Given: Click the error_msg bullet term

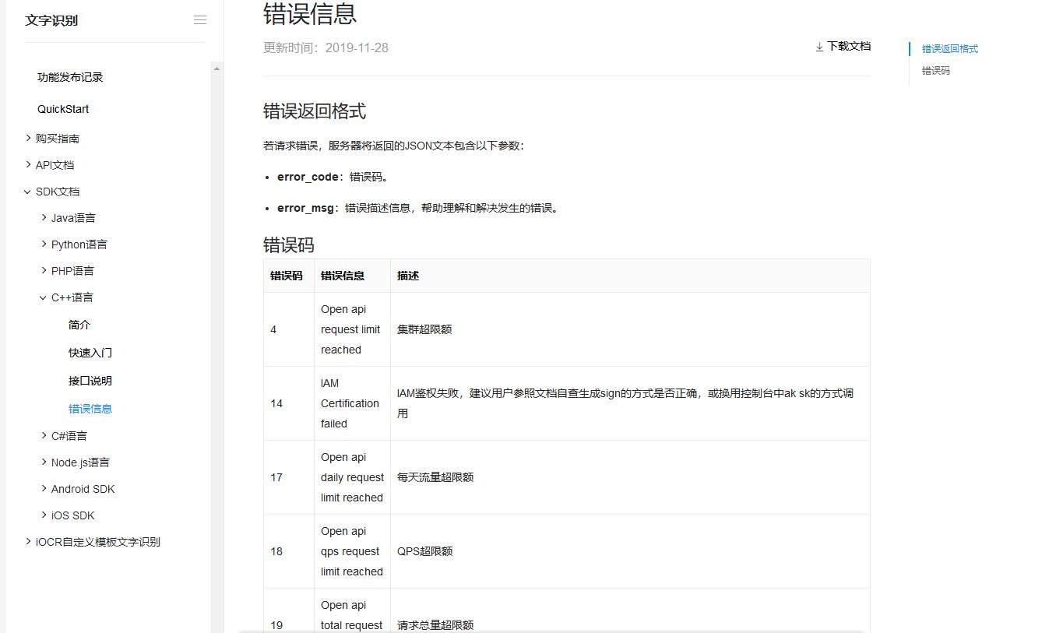Looking at the screenshot, I should point(305,208).
